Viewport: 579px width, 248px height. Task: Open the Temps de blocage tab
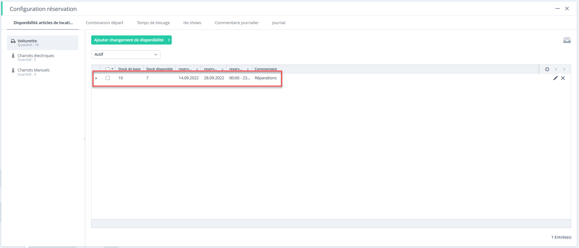(x=153, y=23)
